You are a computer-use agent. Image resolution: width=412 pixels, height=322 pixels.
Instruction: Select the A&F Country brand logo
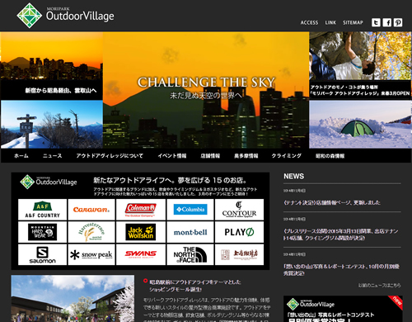(42, 210)
